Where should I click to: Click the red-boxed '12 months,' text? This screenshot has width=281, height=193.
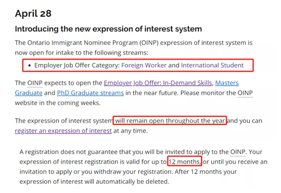point(185,162)
